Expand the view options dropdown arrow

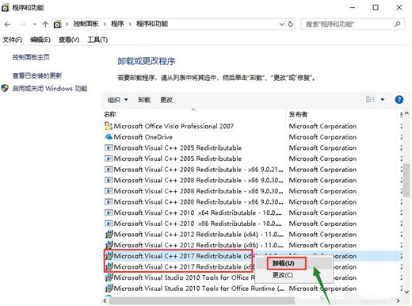[x=383, y=100]
